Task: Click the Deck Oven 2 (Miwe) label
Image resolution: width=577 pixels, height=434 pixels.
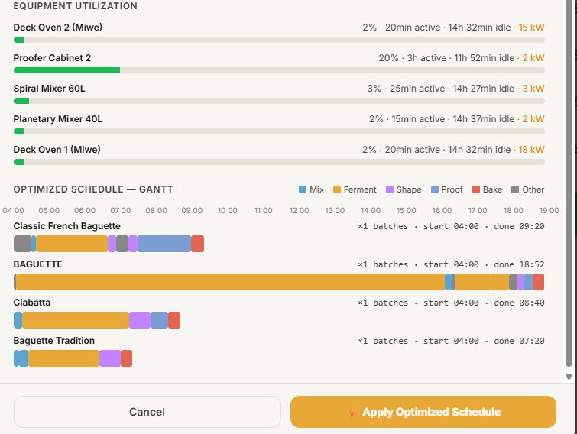Action: pos(58,28)
